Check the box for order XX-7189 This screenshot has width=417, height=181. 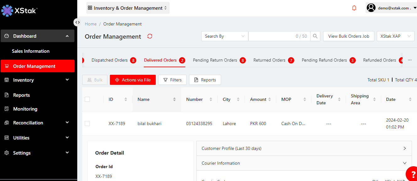point(87,123)
